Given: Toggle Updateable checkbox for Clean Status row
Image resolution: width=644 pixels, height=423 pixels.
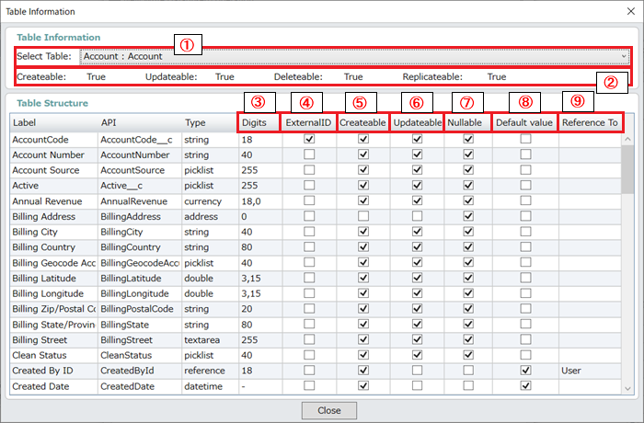Looking at the screenshot, I should [x=417, y=355].
